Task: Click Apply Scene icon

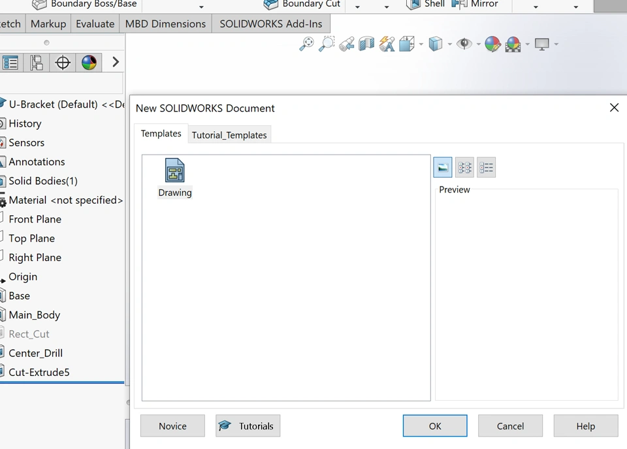Action: coord(513,44)
